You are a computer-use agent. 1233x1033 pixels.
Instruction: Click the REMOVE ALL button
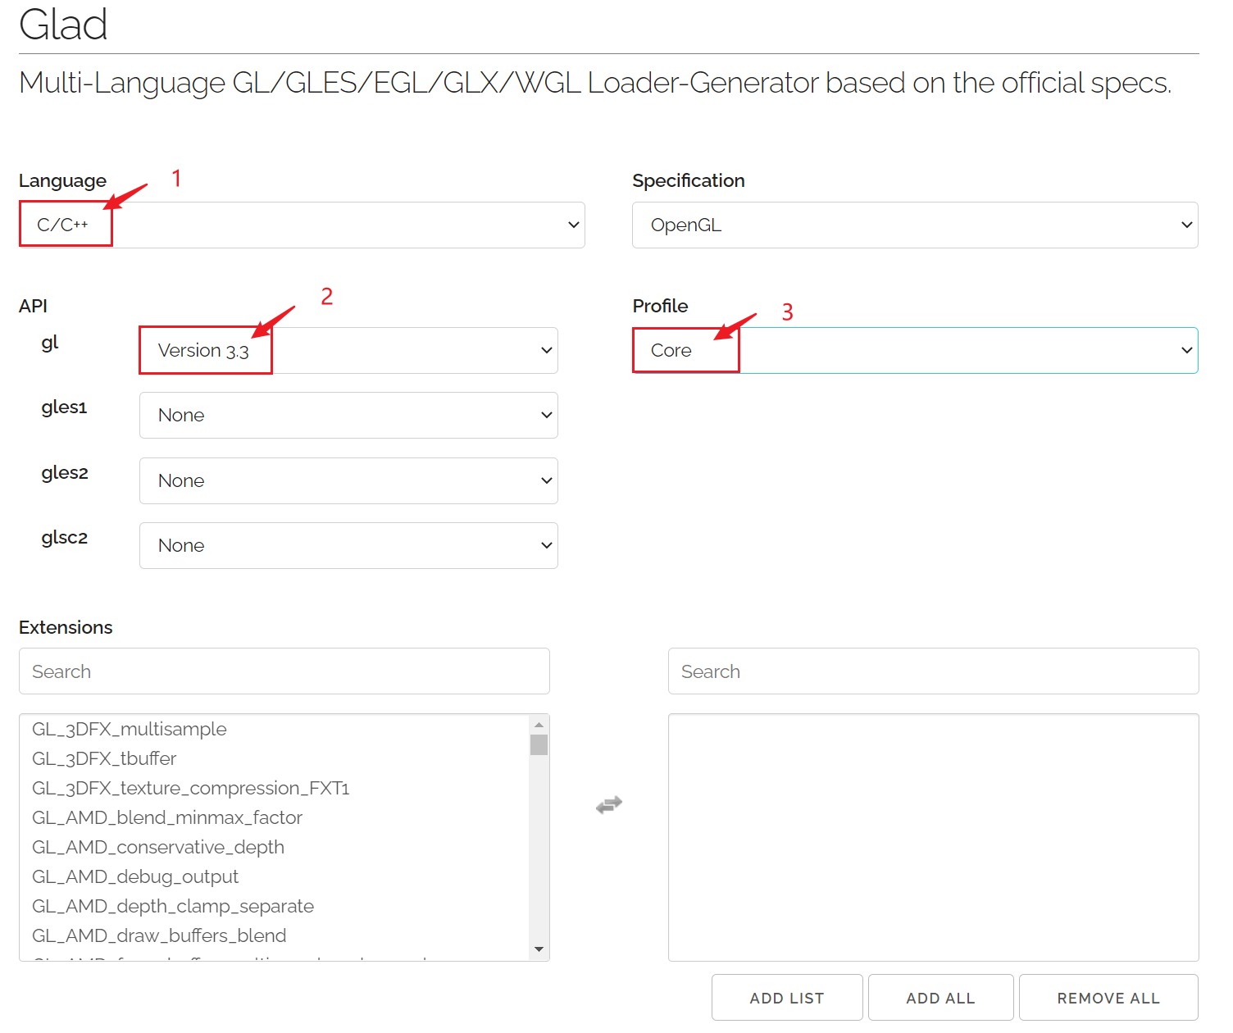click(x=1108, y=998)
